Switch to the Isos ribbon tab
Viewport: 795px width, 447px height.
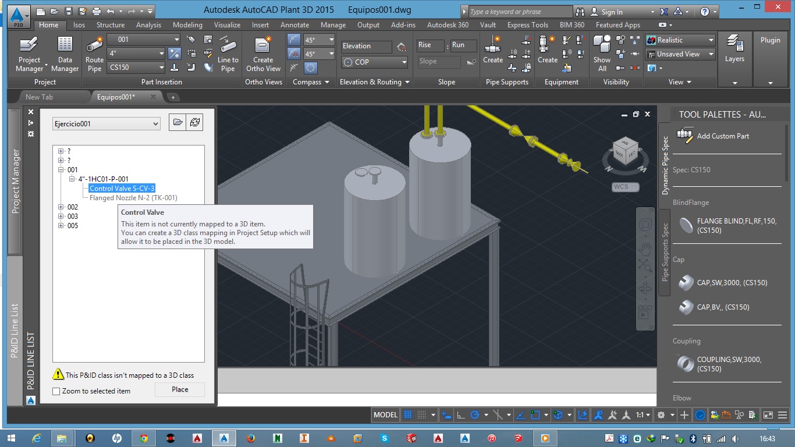pos(79,25)
